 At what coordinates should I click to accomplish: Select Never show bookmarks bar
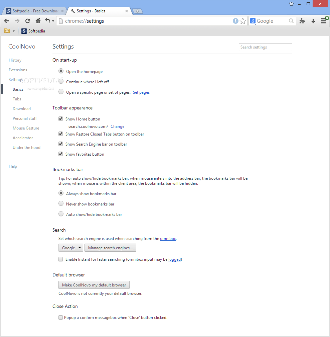click(x=61, y=203)
